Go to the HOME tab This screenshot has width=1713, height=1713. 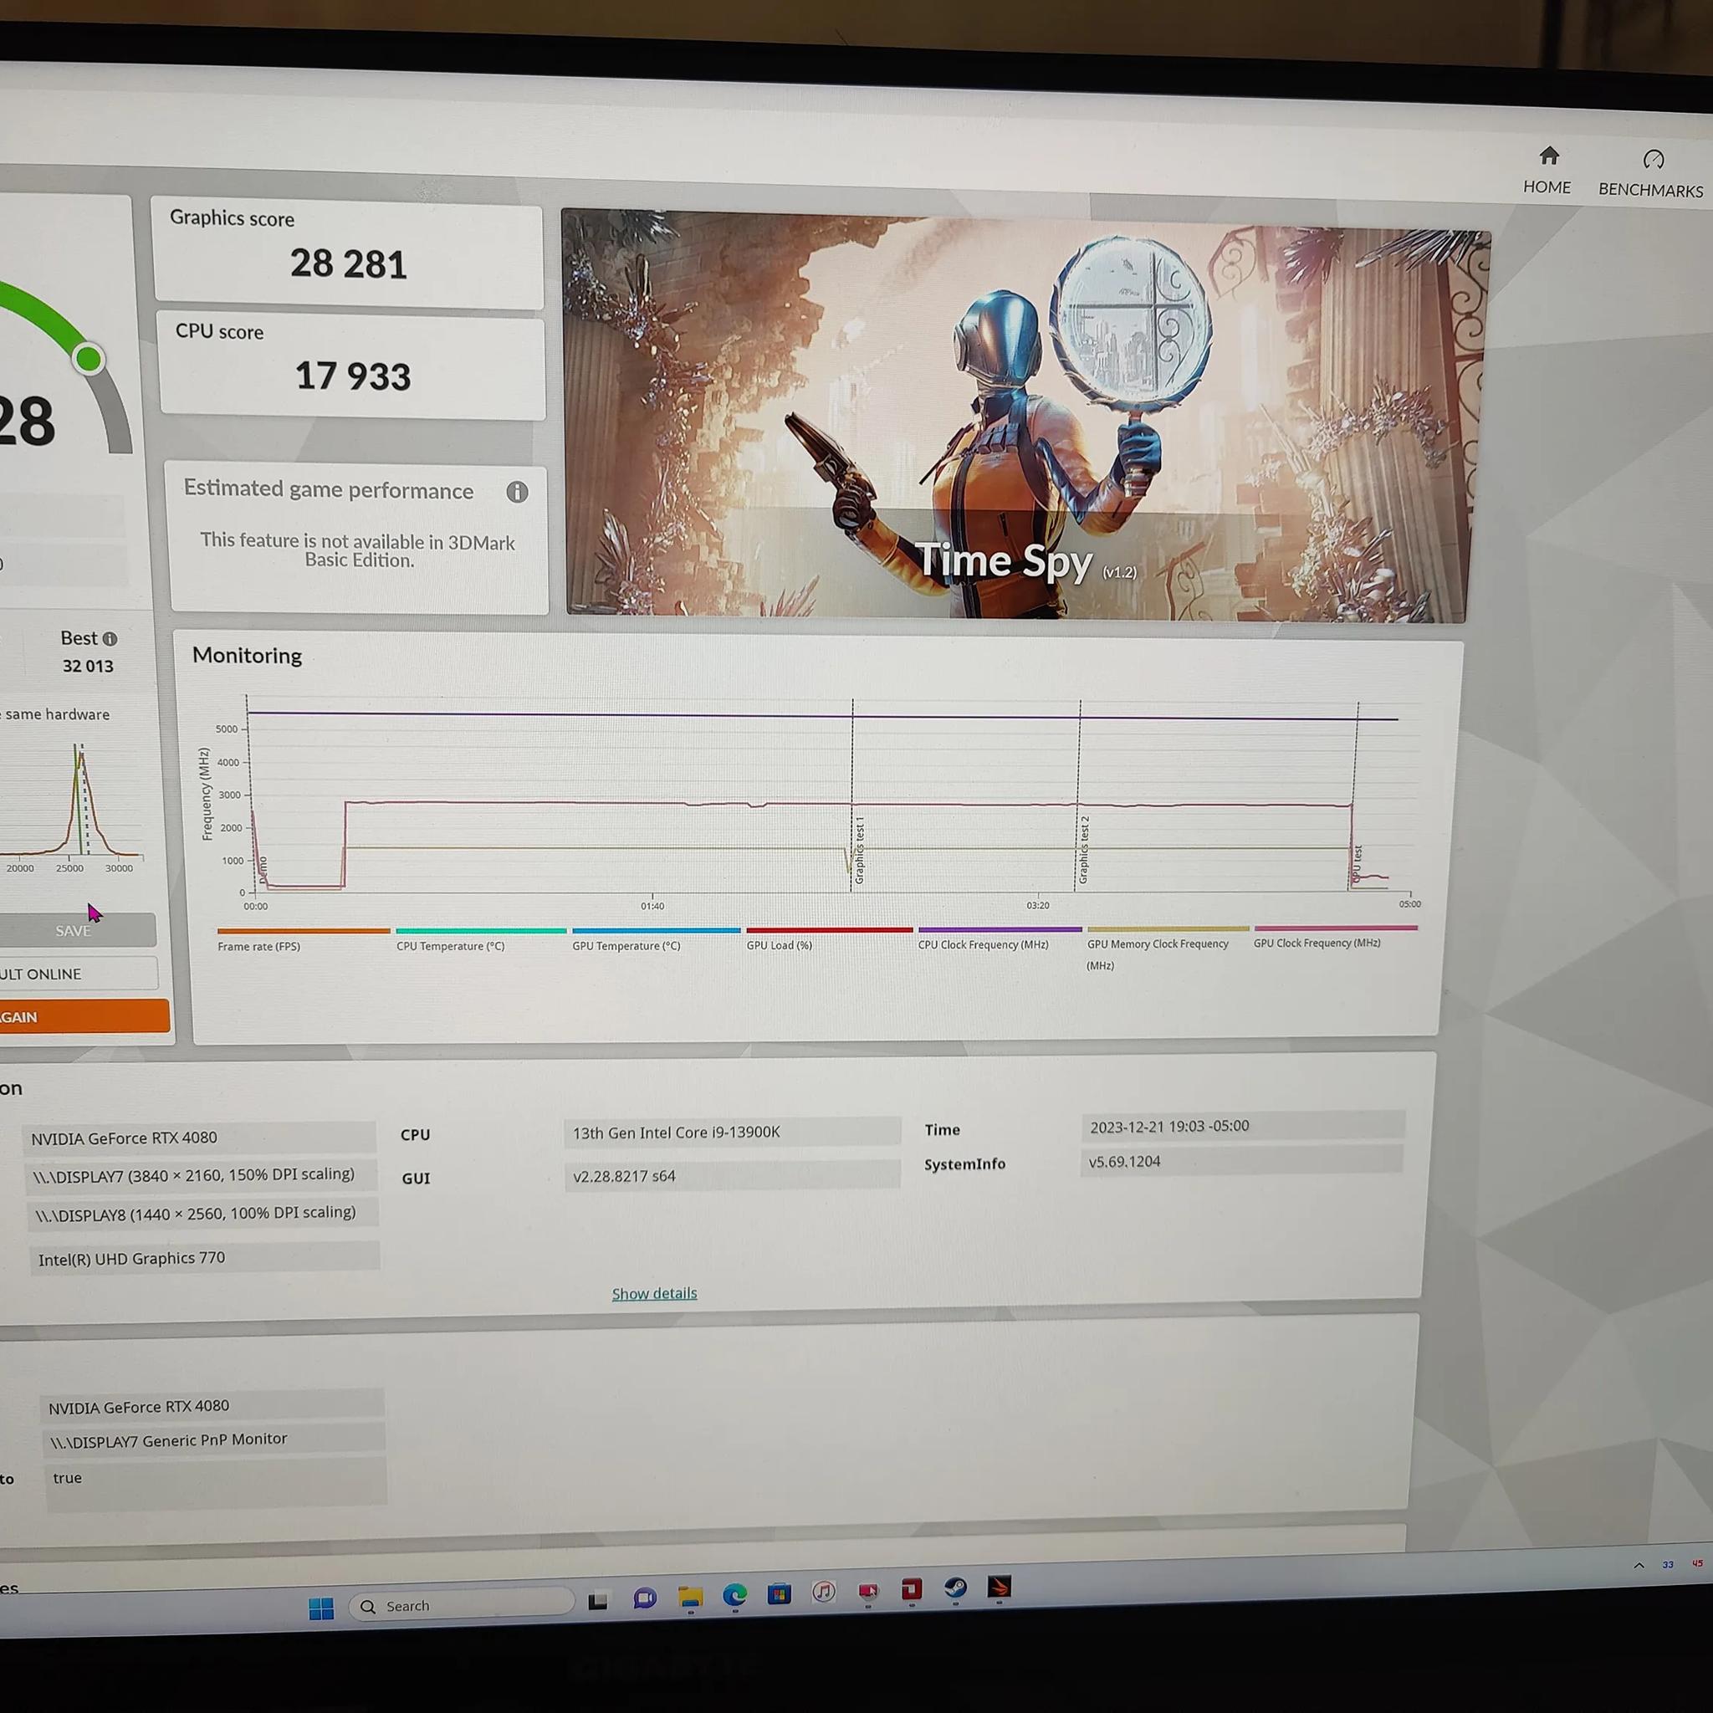click(1547, 171)
